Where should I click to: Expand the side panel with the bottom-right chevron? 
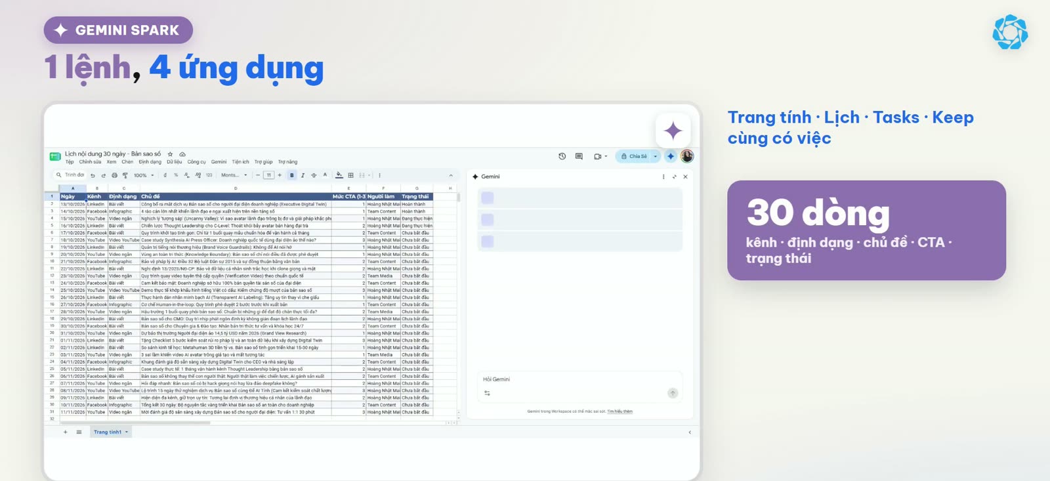690,432
